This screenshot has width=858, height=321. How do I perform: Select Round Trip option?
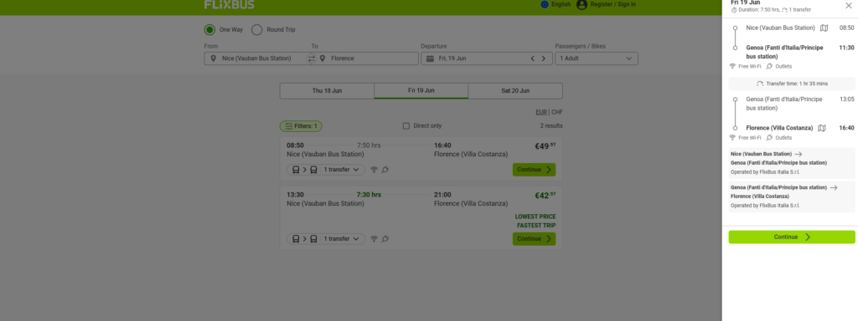256,29
